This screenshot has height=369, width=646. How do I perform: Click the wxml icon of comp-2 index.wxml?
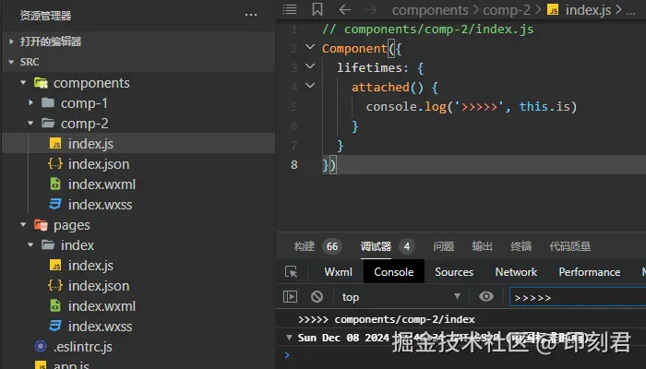coord(55,184)
